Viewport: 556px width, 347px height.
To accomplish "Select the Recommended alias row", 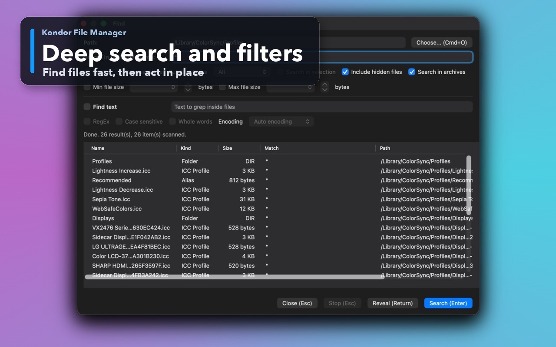I will tap(278, 180).
